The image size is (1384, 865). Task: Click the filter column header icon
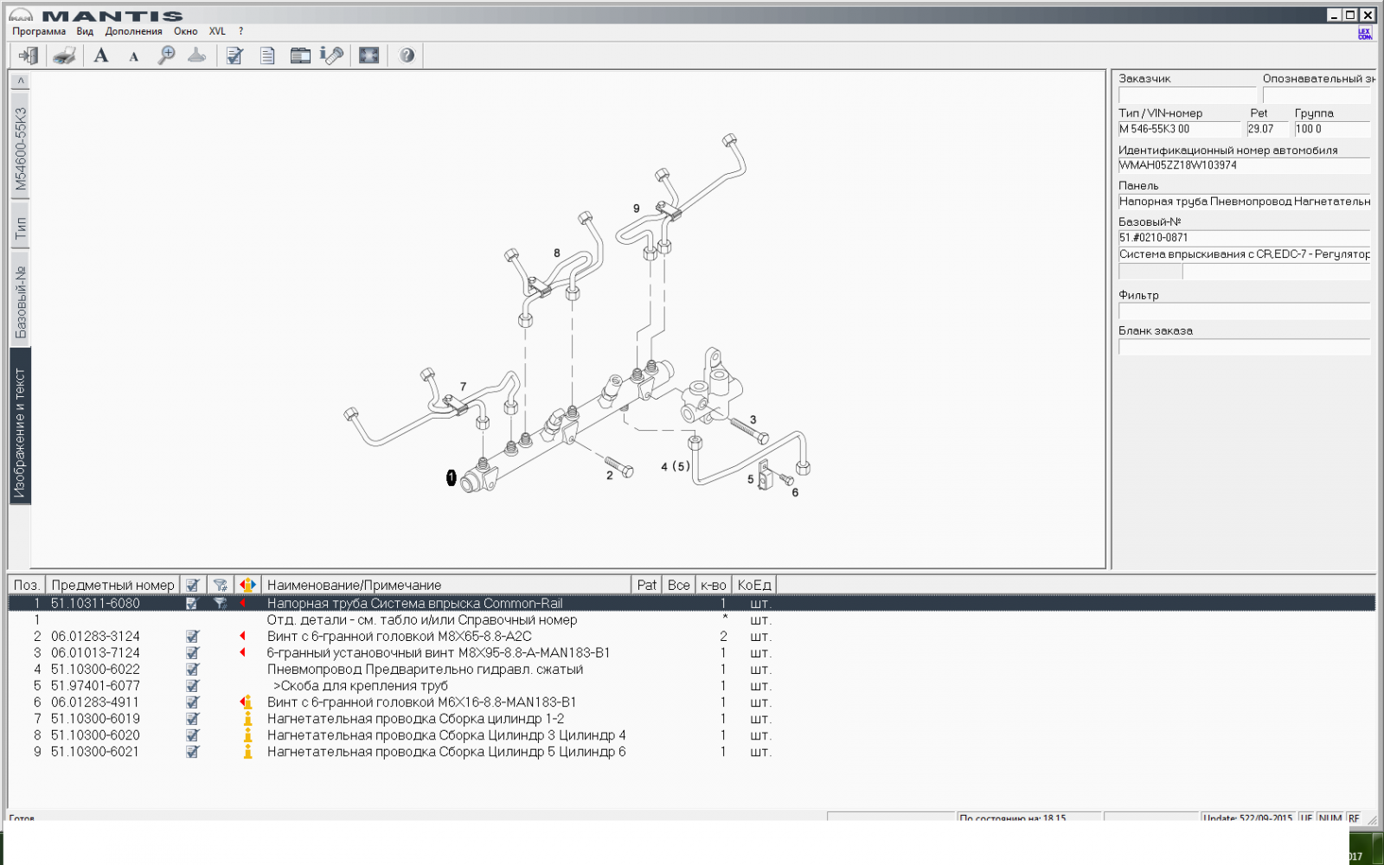point(220,586)
